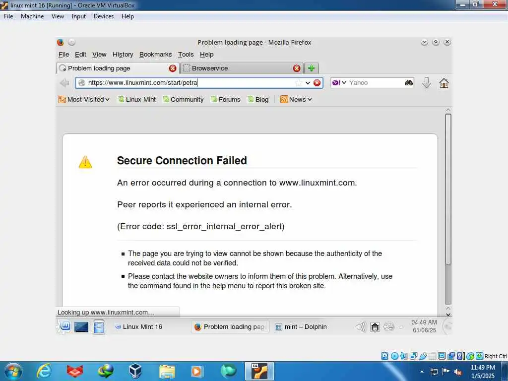508x381 pixels.
Task: Launch Windows Media Player from taskbar
Action: click(196, 371)
